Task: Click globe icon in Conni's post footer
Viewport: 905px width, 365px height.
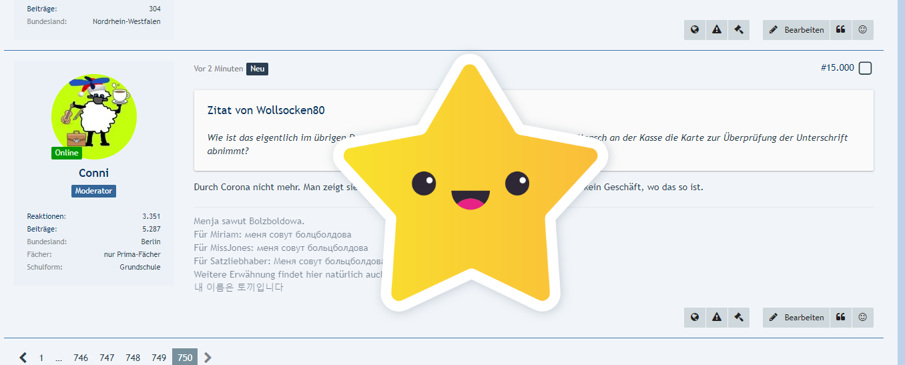Action: [x=695, y=318]
